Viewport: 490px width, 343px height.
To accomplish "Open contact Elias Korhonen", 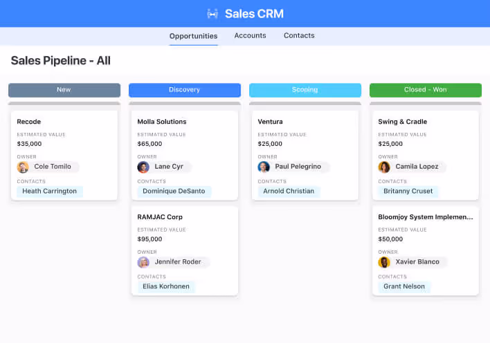I will (166, 286).
